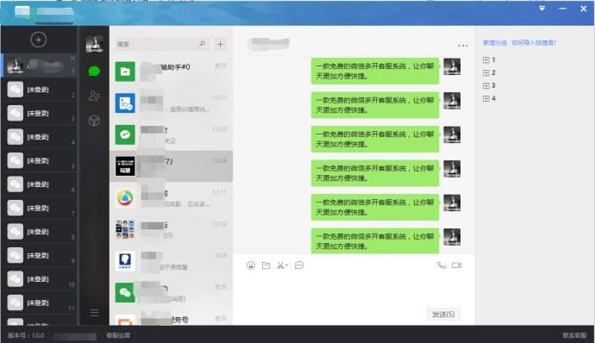Viewport: 595px width, 343px height.
Task: Add a new WeChat account via the plus circle
Action: (x=38, y=40)
